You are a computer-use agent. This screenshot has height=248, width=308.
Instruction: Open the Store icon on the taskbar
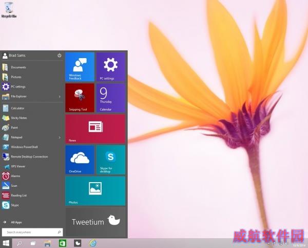coord(63,243)
